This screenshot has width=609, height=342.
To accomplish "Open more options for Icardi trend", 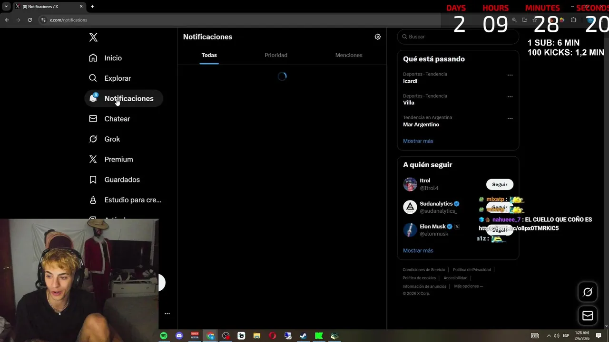I will point(510,75).
